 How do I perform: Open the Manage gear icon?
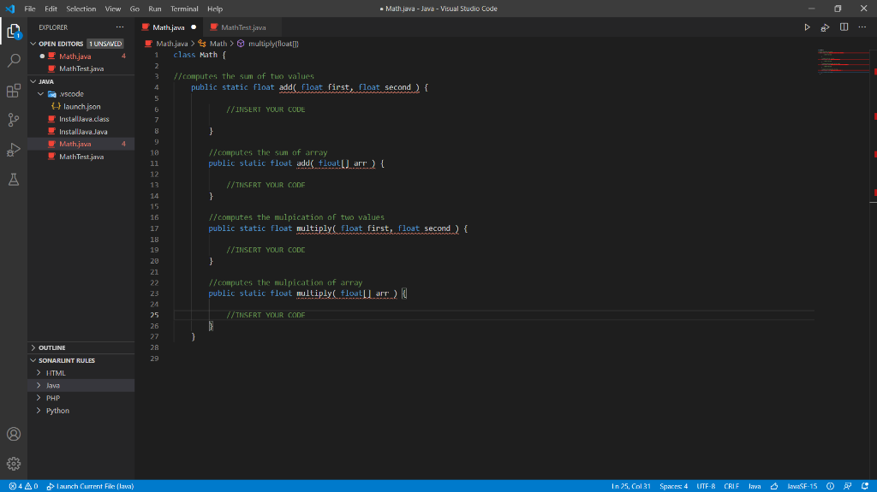pos(14,463)
